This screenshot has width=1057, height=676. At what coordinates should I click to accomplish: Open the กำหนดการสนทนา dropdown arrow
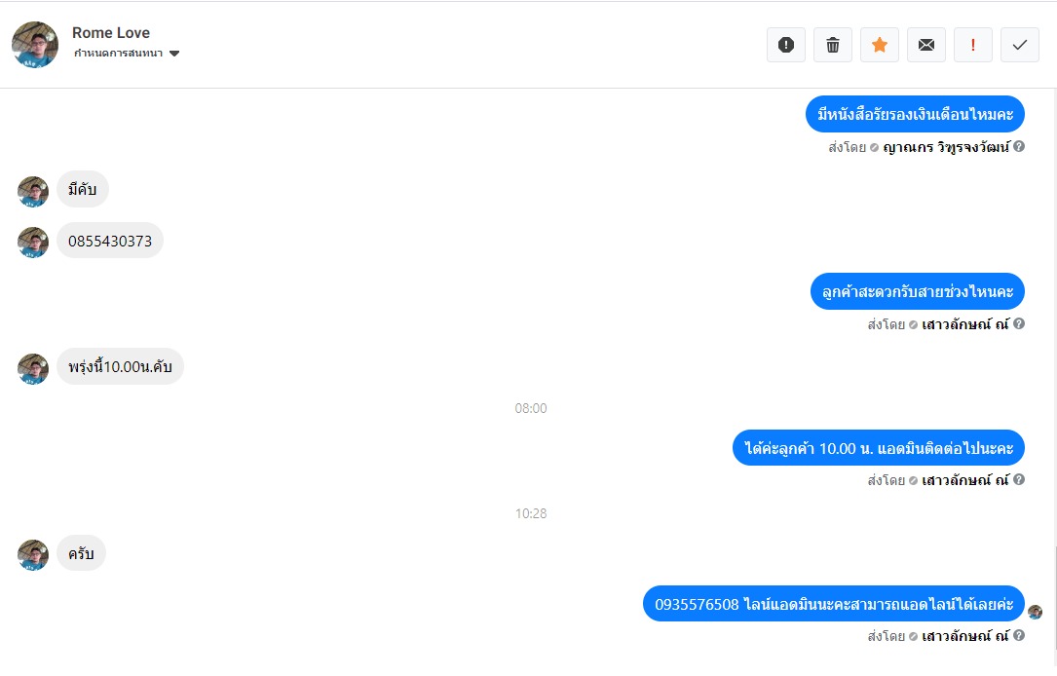coord(174,54)
